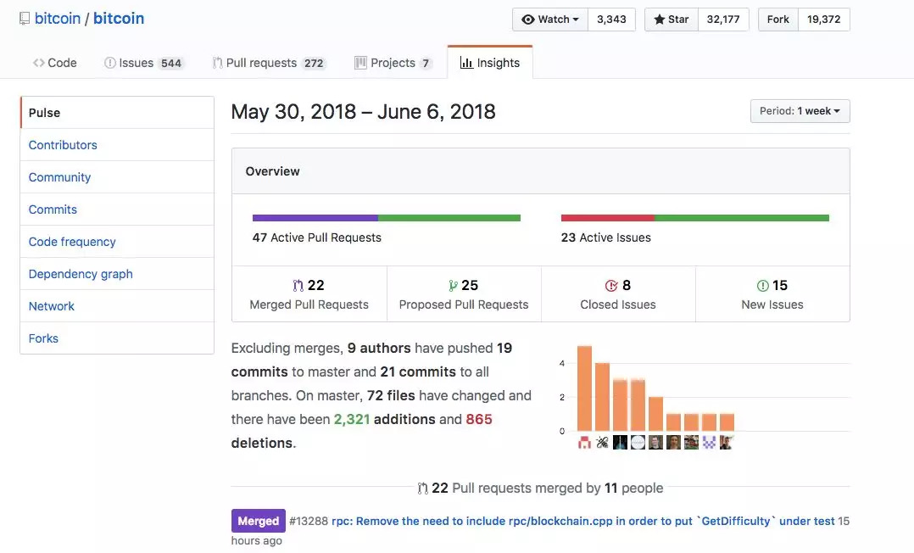Open Contributors in the sidebar
The width and height of the screenshot is (914, 553).
coord(63,145)
